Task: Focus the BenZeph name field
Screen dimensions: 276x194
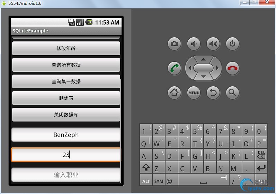Action: (x=66, y=135)
